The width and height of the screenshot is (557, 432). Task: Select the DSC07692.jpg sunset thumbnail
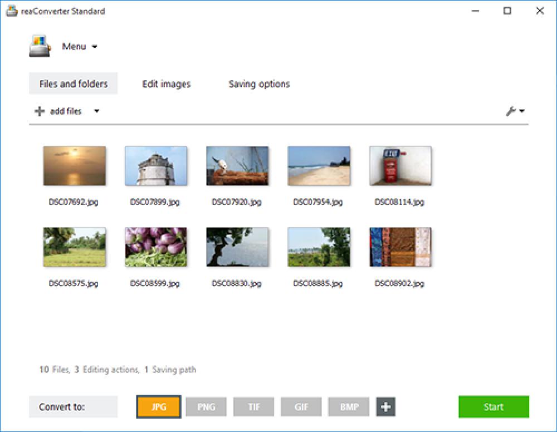[x=74, y=165]
